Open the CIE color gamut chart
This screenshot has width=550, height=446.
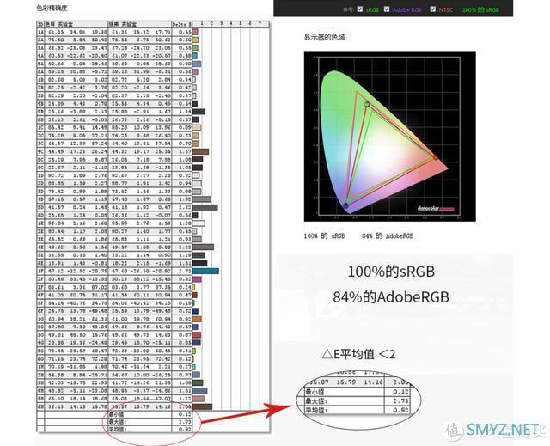389,136
